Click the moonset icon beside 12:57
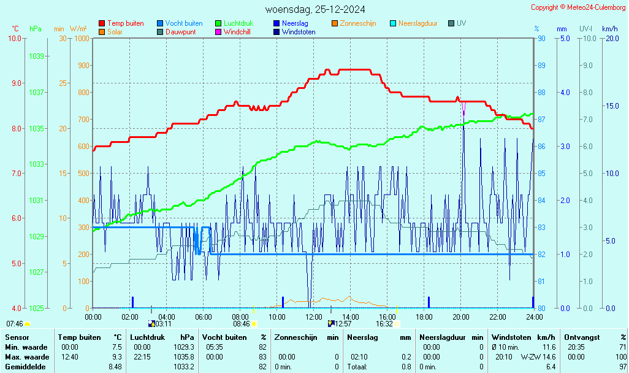The height and width of the screenshot is (373, 629). (331, 324)
